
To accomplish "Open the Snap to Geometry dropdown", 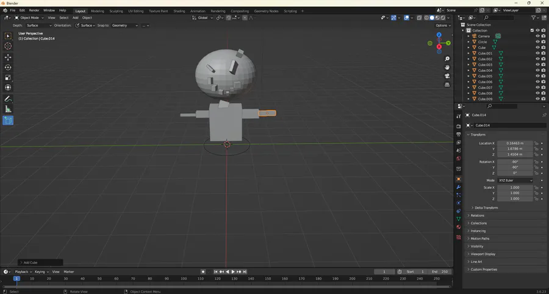I will (x=125, y=26).
